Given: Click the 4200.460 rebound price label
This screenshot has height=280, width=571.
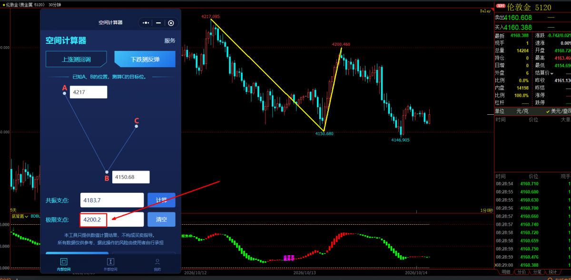Looking at the screenshot, I should [341, 44].
